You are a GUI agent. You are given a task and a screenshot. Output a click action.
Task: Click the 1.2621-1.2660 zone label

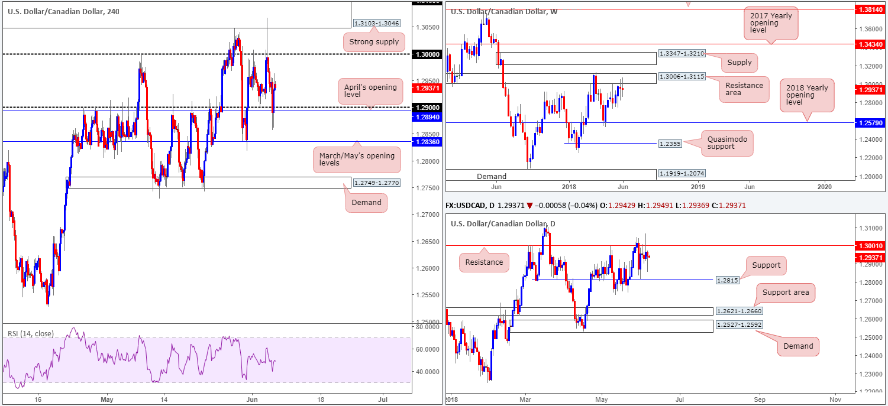pyautogui.click(x=740, y=311)
